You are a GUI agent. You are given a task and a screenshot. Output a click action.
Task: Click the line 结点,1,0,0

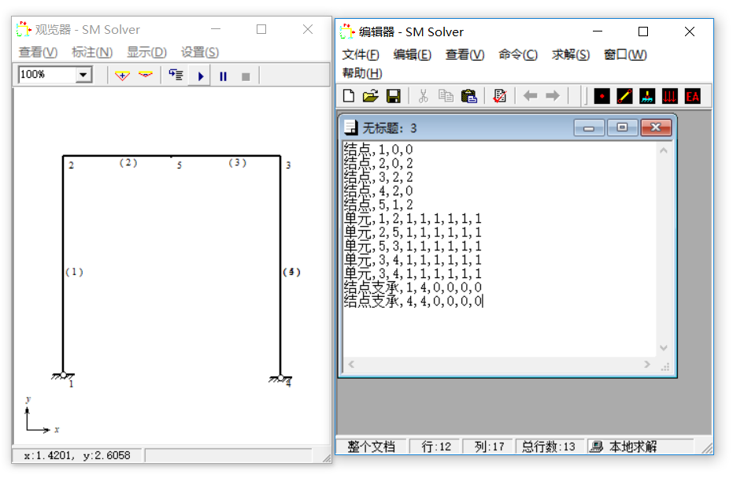tap(378, 150)
